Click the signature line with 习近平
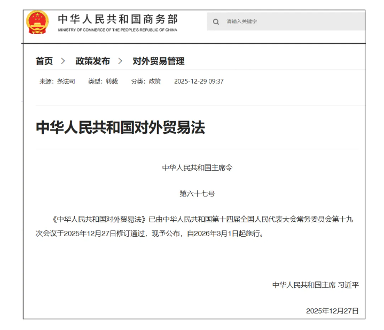 tap(315, 285)
